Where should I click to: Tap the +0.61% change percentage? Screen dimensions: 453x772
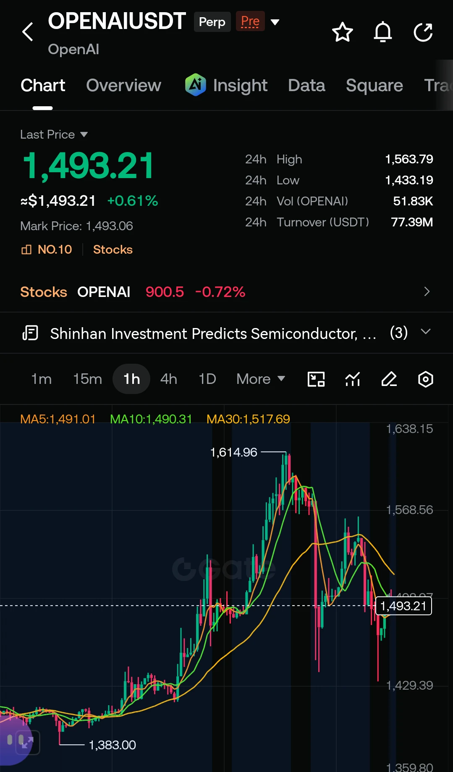(x=133, y=201)
